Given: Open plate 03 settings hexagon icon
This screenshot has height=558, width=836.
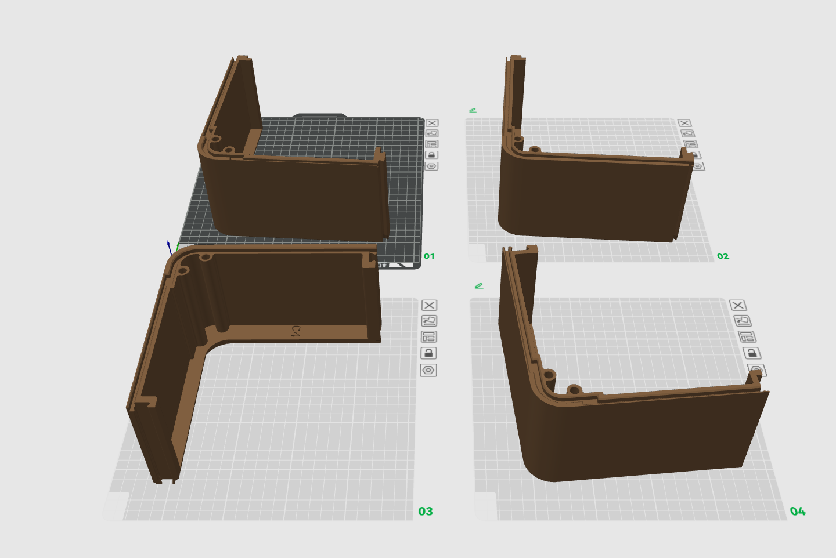Looking at the screenshot, I should (x=428, y=370).
